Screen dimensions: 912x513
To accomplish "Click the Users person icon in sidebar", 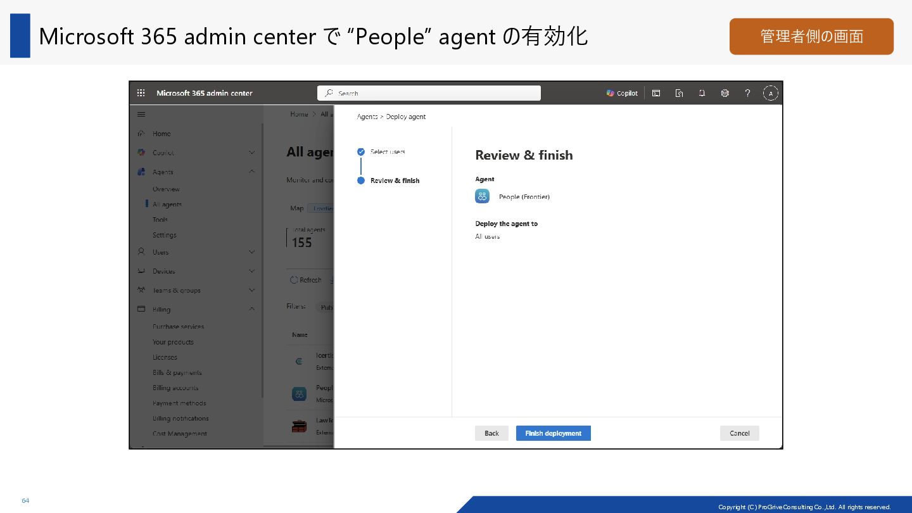I will 141,252.
